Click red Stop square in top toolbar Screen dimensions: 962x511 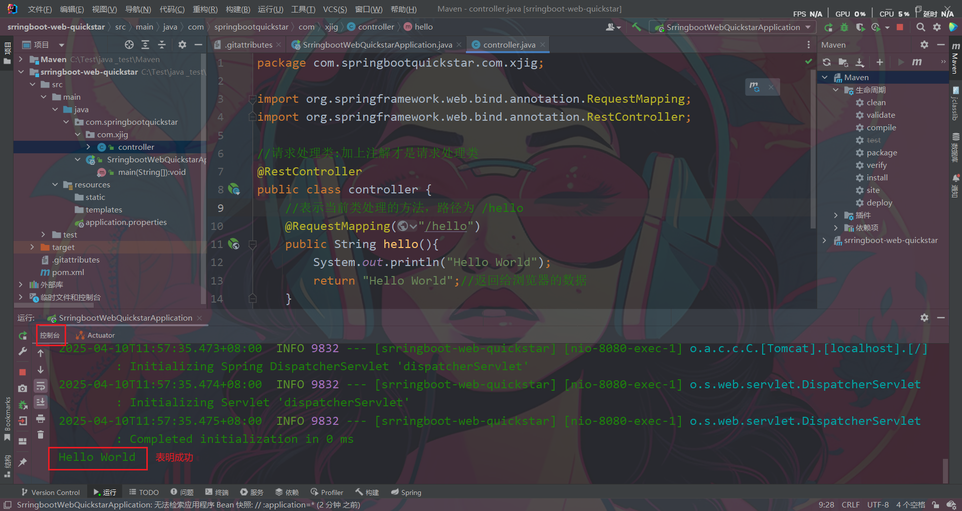(x=900, y=27)
